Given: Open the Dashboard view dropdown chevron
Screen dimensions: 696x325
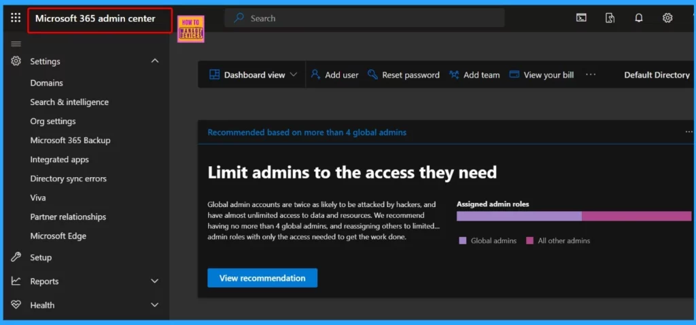Looking at the screenshot, I should coord(294,75).
